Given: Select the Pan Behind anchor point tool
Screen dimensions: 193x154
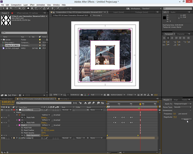Looking at the screenshot, I should tap(24, 8).
